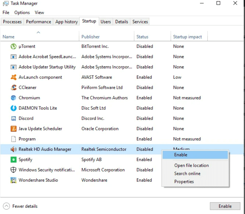The image size is (245, 214).
Task: Switch to the Users tab
Action: pyautogui.click(x=106, y=21)
